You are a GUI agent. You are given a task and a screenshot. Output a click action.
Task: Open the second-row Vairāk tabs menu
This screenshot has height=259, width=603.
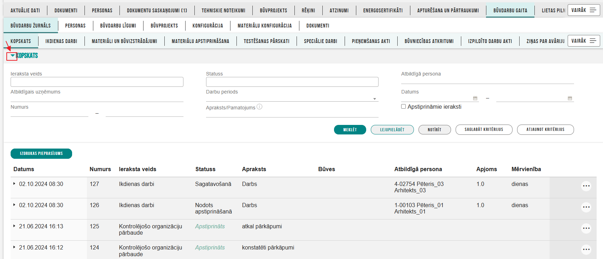pyautogui.click(x=584, y=41)
